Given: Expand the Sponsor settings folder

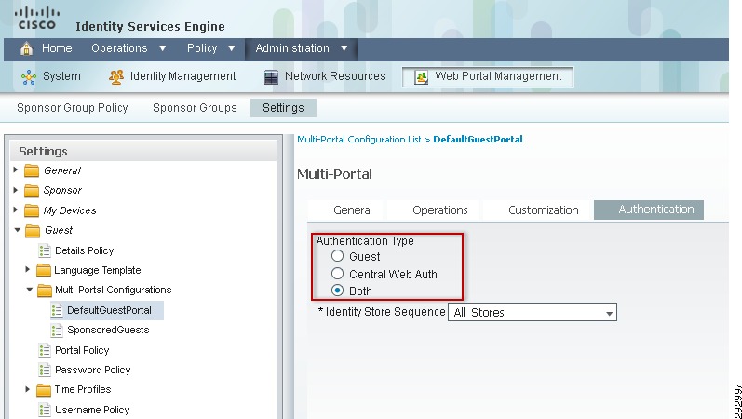Looking at the screenshot, I should coord(16,190).
